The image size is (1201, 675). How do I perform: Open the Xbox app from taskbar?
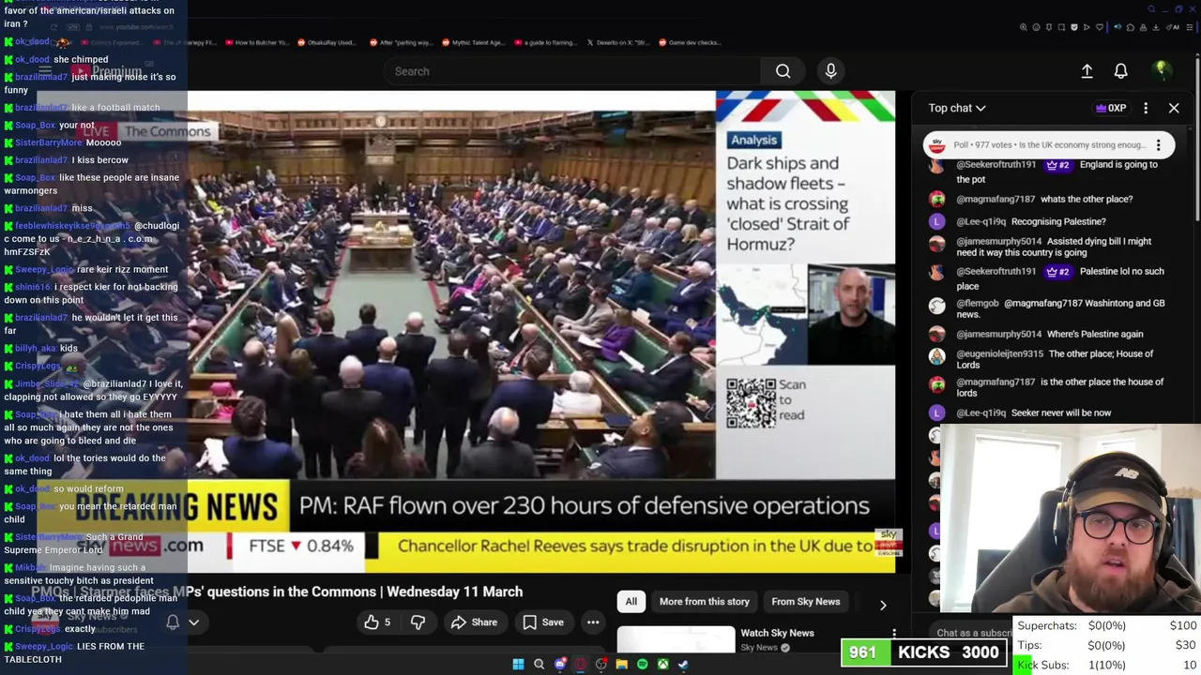[x=662, y=665]
